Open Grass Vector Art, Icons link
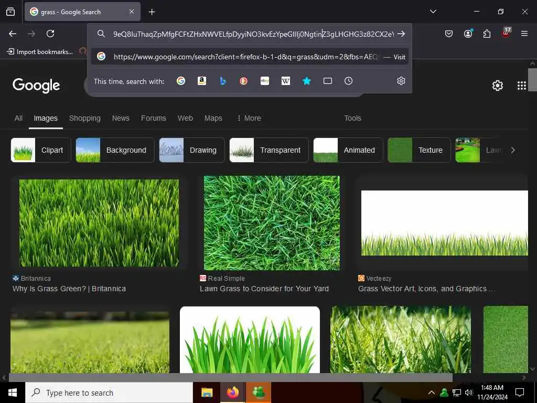The height and width of the screenshot is (403, 537). click(x=426, y=289)
